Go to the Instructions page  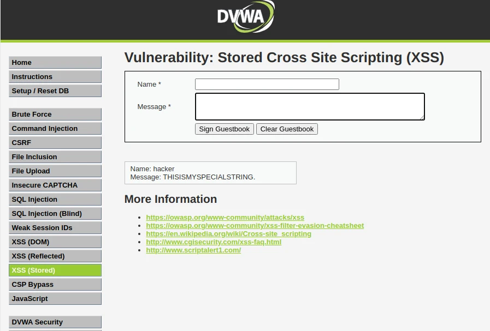click(x=55, y=77)
